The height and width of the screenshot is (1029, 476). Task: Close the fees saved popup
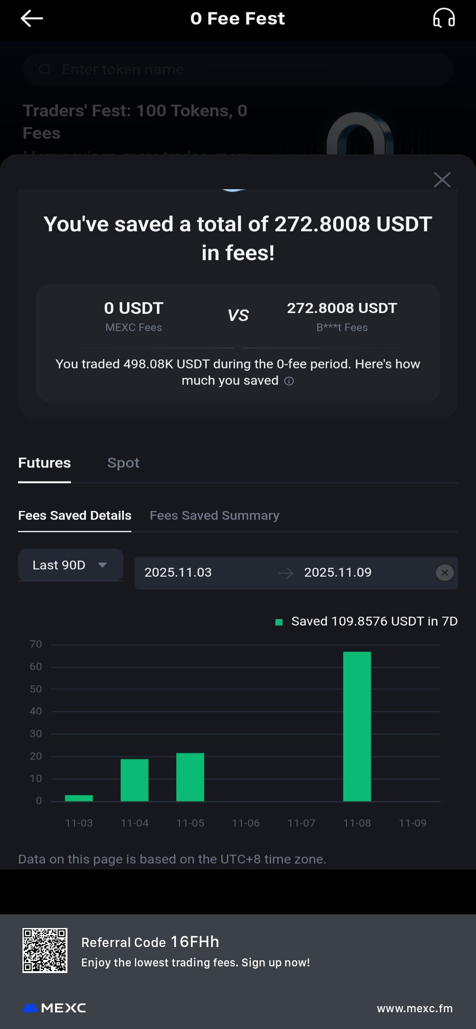(x=442, y=180)
